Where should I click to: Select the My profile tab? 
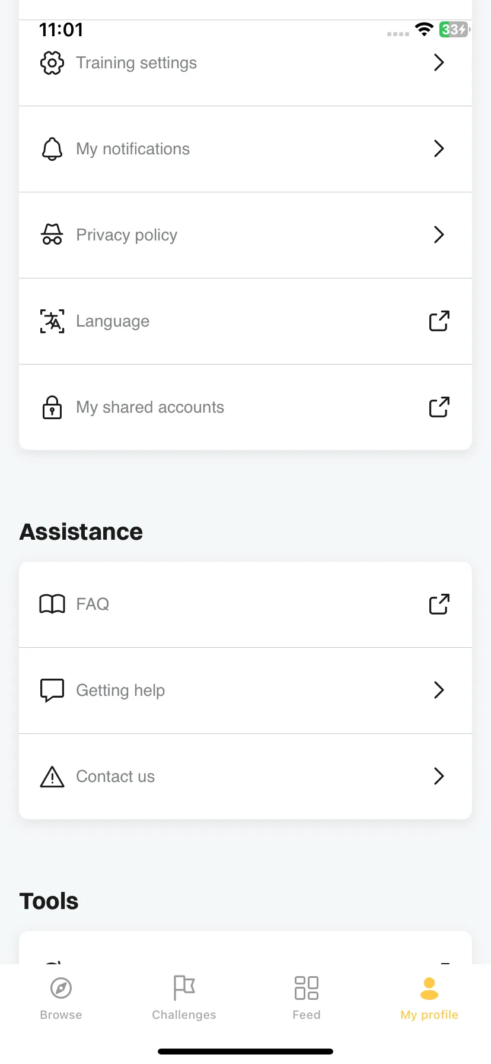[x=429, y=998]
